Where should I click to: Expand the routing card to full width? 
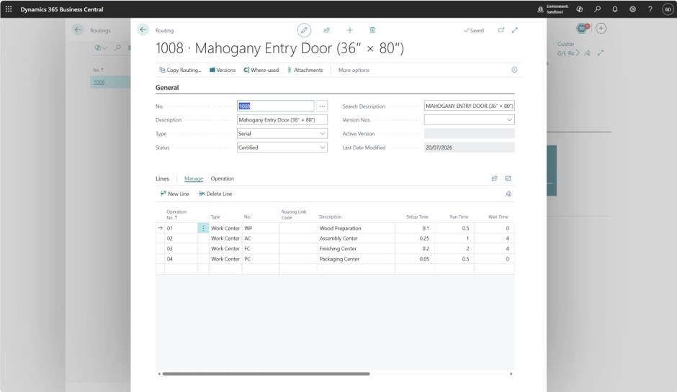(x=515, y=30)
